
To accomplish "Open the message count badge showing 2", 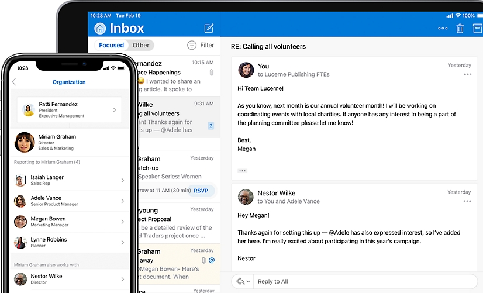I will 211,126.
